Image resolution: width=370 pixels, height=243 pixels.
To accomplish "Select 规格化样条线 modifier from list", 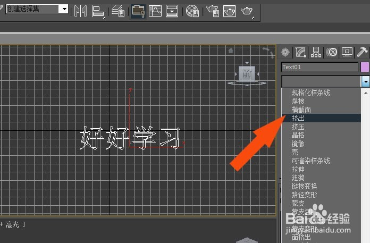I will 310,93.
